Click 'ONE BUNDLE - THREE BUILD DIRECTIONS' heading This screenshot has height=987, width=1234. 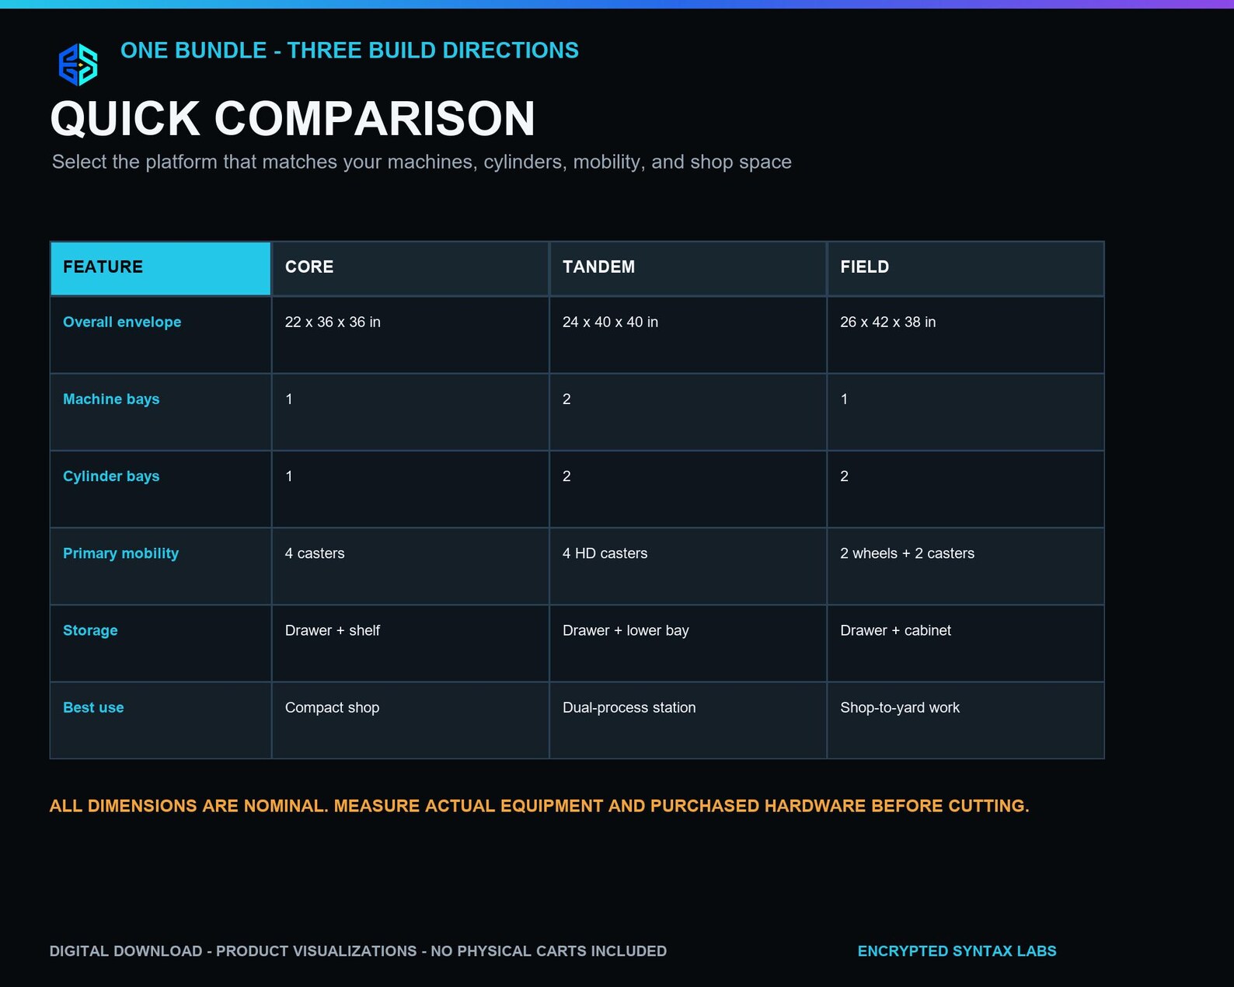(350, 51)
